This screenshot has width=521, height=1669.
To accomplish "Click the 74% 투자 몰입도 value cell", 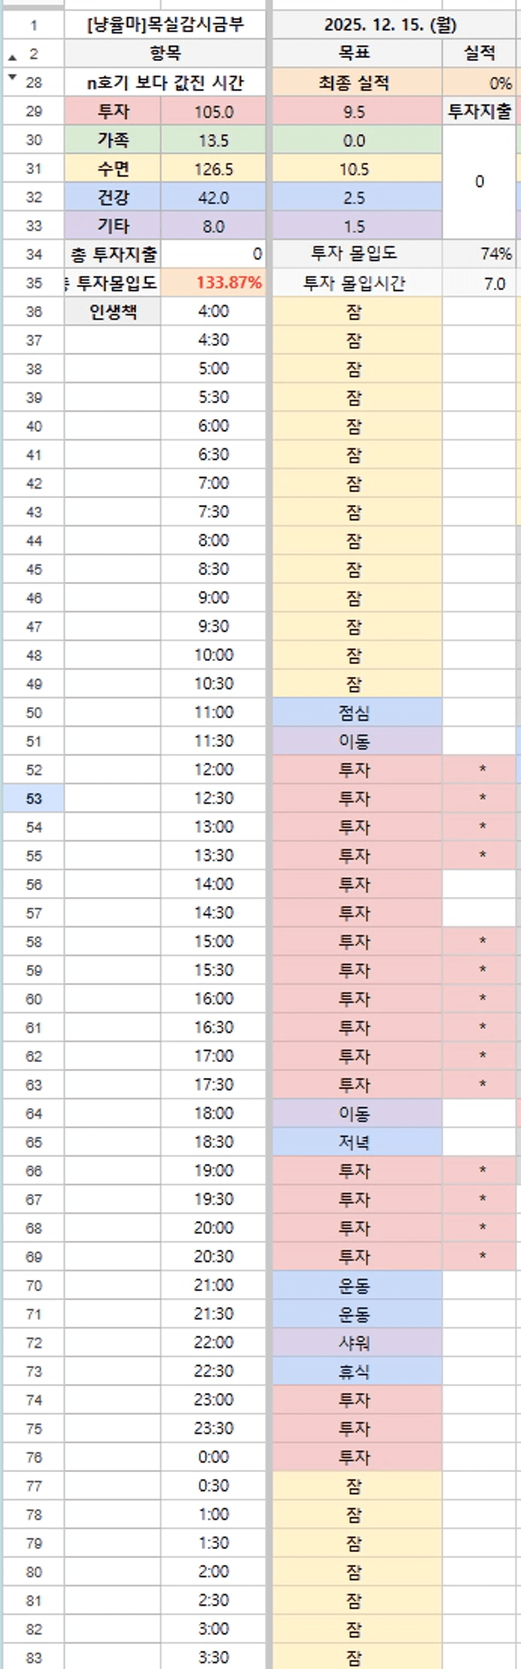I will pos(479,254).
